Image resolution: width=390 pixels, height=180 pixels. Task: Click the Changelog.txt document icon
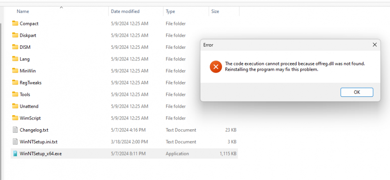pyautogui.click(x=15, y=130)
